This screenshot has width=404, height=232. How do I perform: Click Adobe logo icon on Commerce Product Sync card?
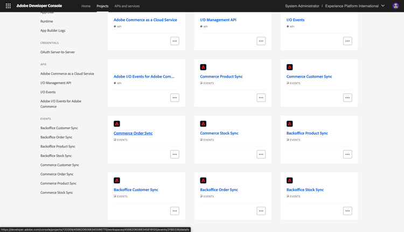click(203, 67)
